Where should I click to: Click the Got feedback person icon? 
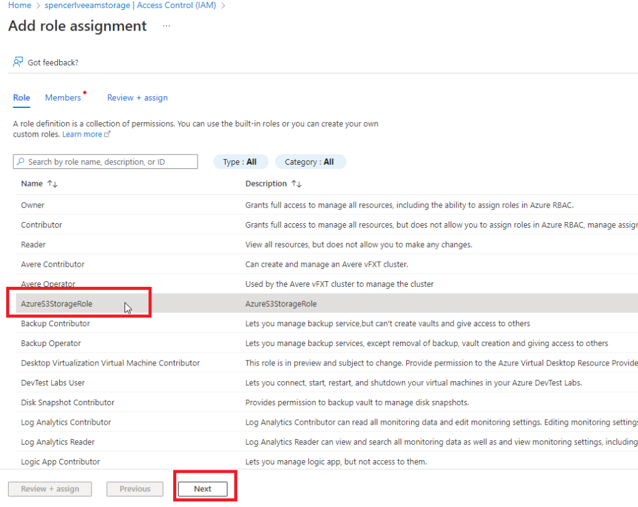(x=18, y=62)
